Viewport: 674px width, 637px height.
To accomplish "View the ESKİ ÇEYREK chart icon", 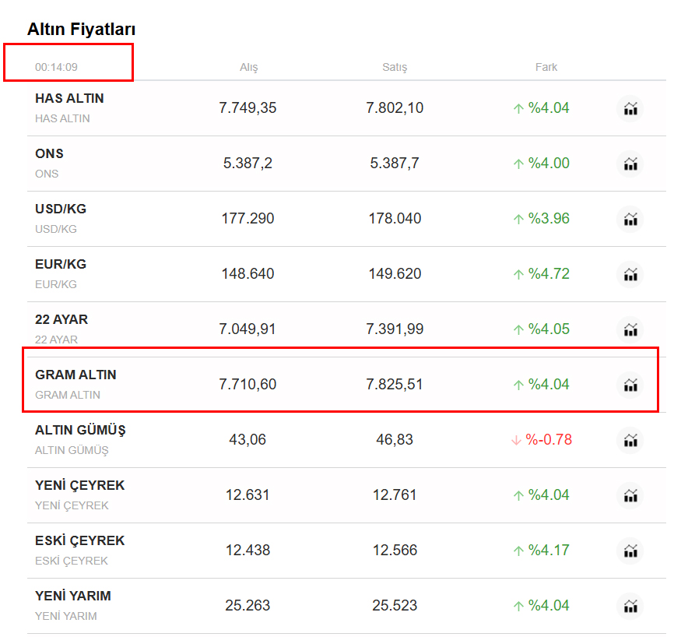I will [x=630, y=551].
